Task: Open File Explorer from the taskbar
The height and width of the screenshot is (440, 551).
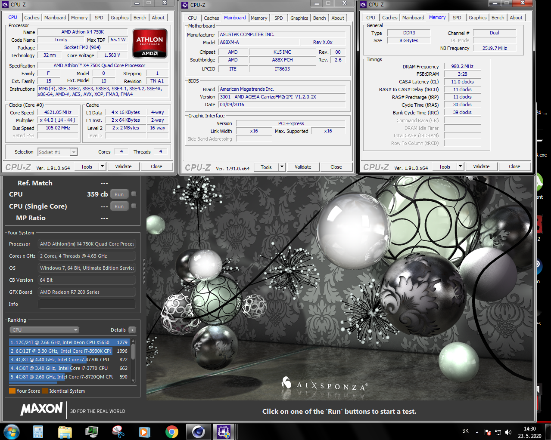Action: point(65,431)
